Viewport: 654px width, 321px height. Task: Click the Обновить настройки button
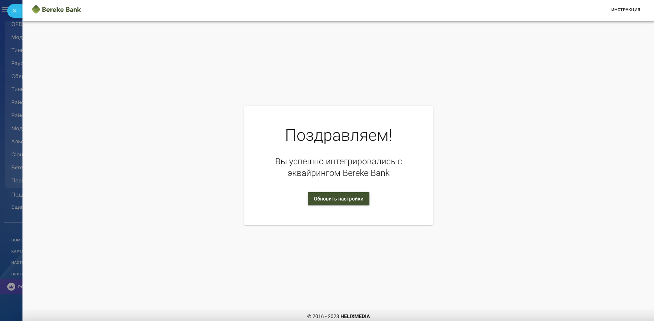tap(338, 199)
